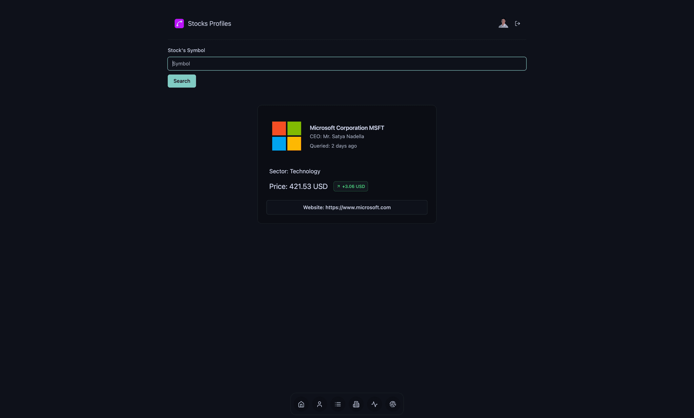Open the fingerprint dock icon
The width and height of the screenshot is (694, 418).
point(393,404)
